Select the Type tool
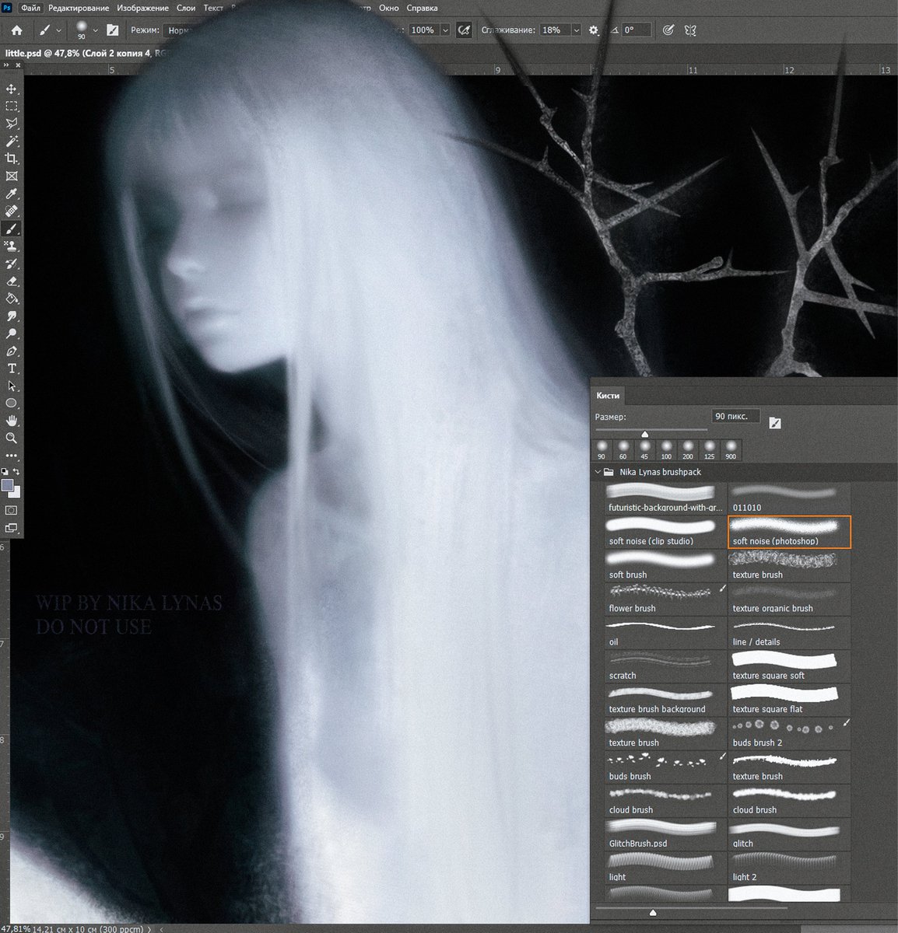898x933 pixels. point(12,369)
